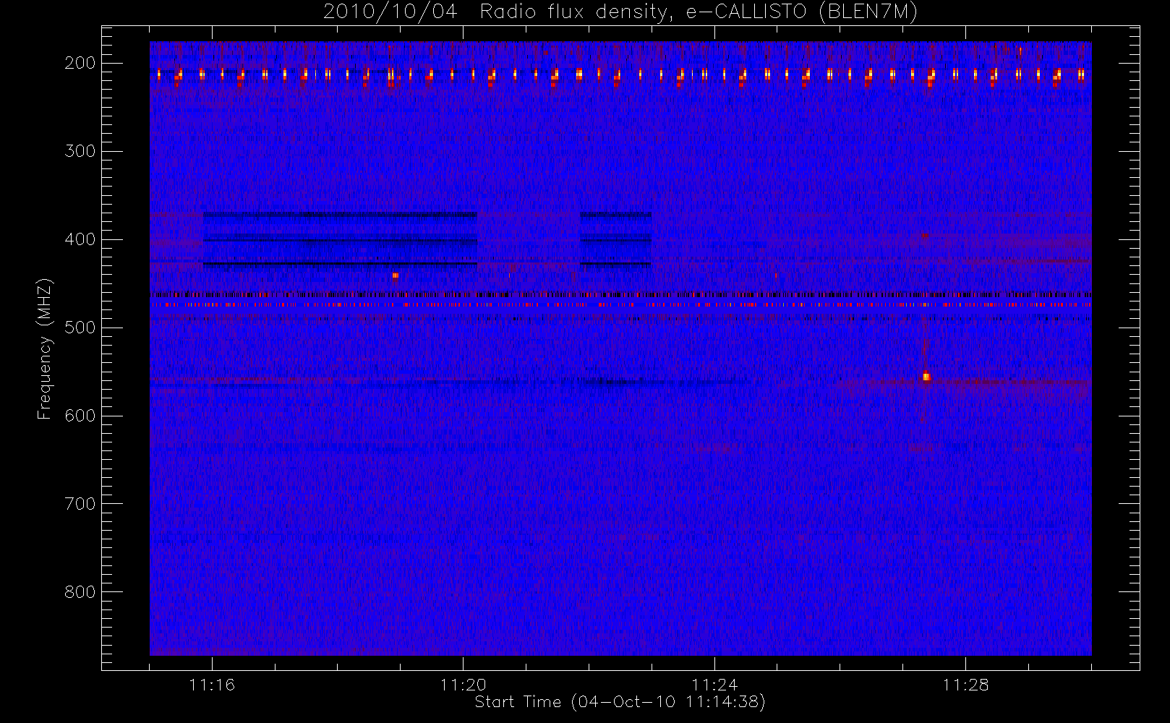This screenshot has height=723, width=1170.
Task: Click the 800 frequency tick label
Action: click(x=80, y=592)
